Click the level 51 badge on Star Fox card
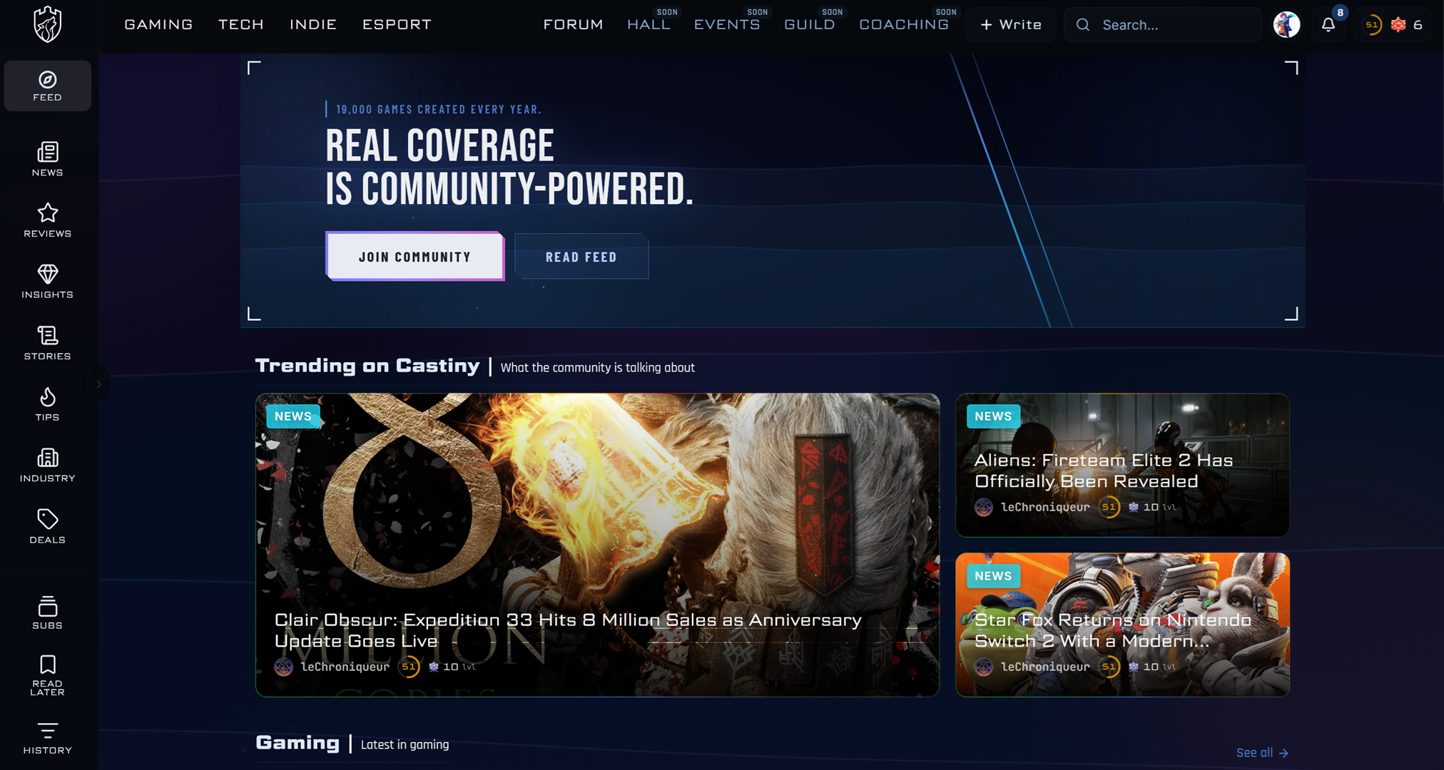This screenshot has height=770, width=1444. tap(1109, 667)
